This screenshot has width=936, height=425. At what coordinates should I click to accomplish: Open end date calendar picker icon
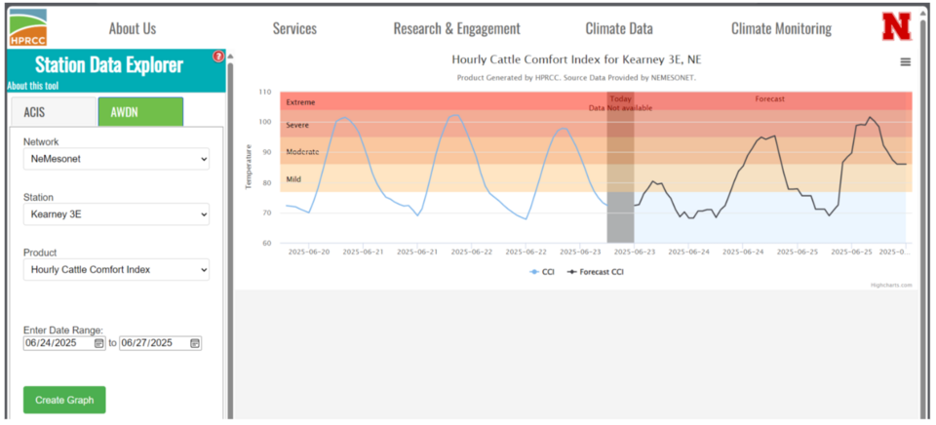click(x=194, y=343)
